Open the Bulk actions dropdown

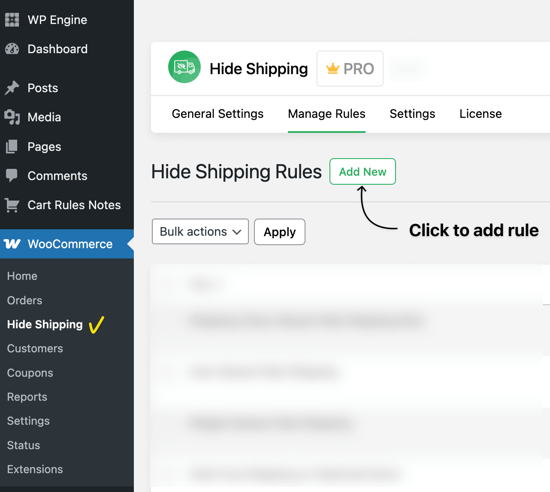point(200,231)
